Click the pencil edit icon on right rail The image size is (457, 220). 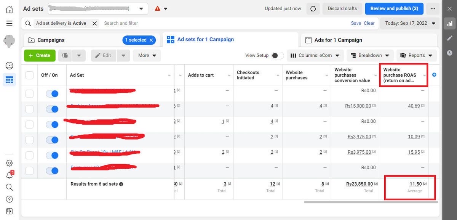pyautogui.click(x=450, y=38)
